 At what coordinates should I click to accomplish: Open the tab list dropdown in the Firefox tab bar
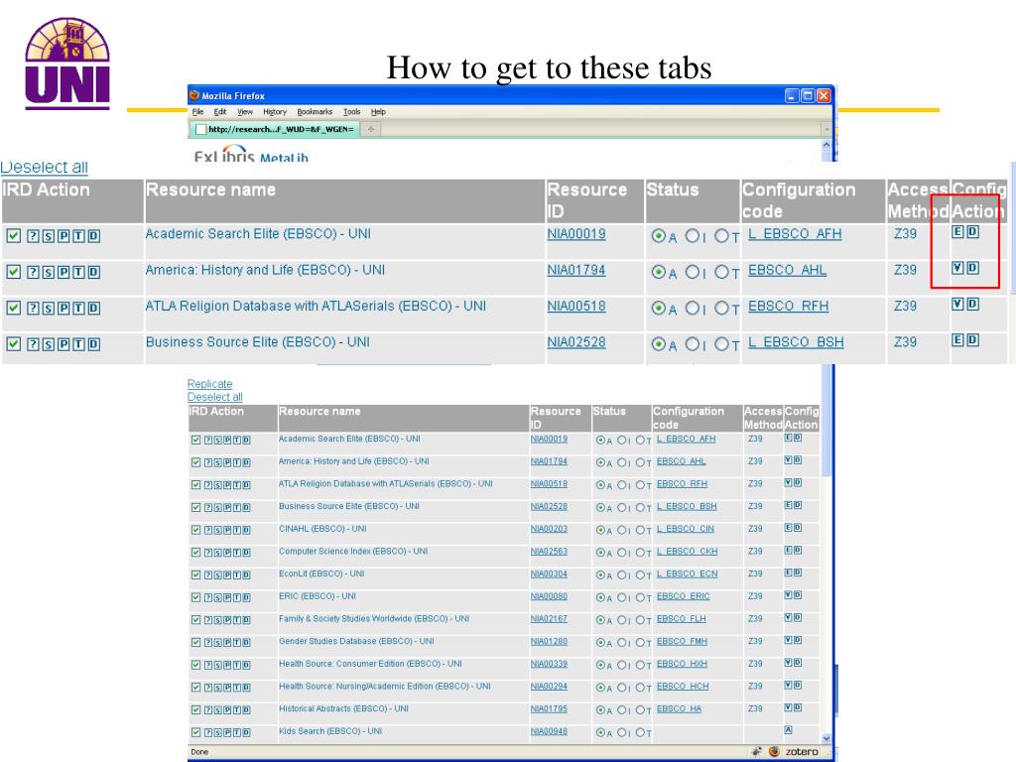pos(826,130)
